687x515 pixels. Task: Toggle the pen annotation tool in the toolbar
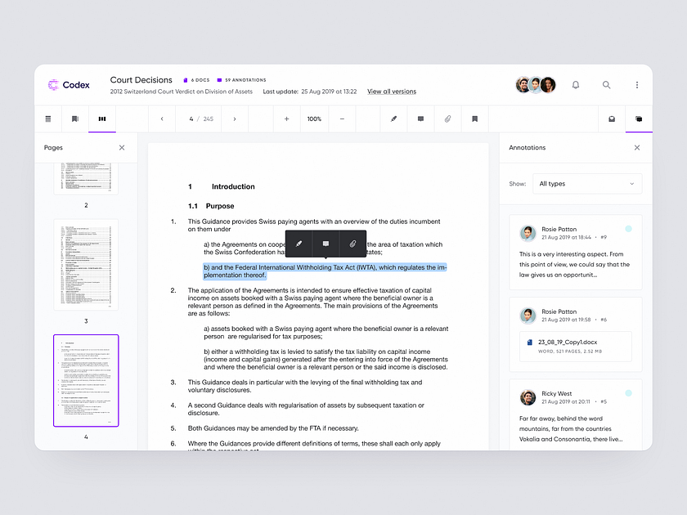[393, 119]
